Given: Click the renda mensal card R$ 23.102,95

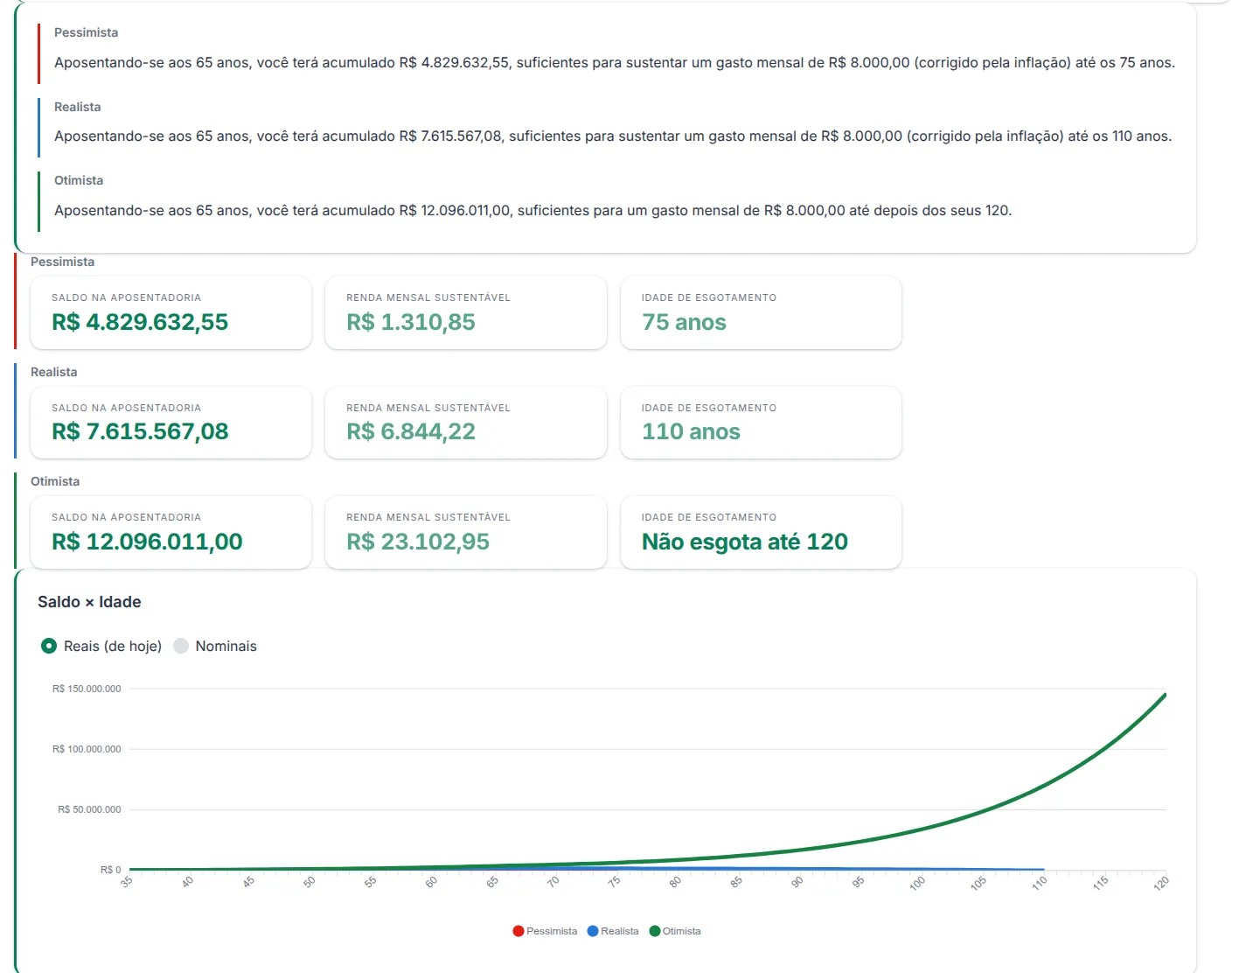Looking at the screenshot, I should coord(466,532).
